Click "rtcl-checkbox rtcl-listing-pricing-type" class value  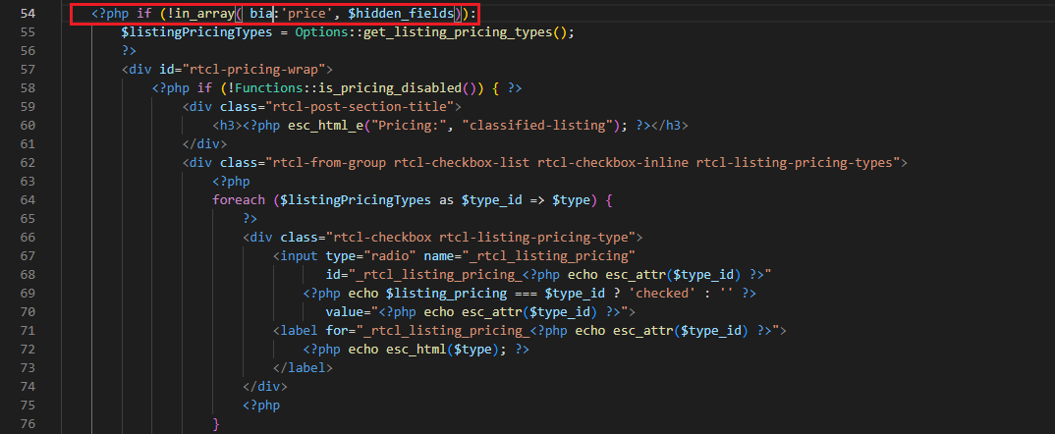(480, 238)
